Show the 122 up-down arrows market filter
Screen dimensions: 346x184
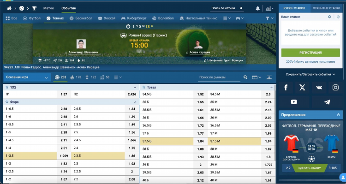(x=91, y=77)
